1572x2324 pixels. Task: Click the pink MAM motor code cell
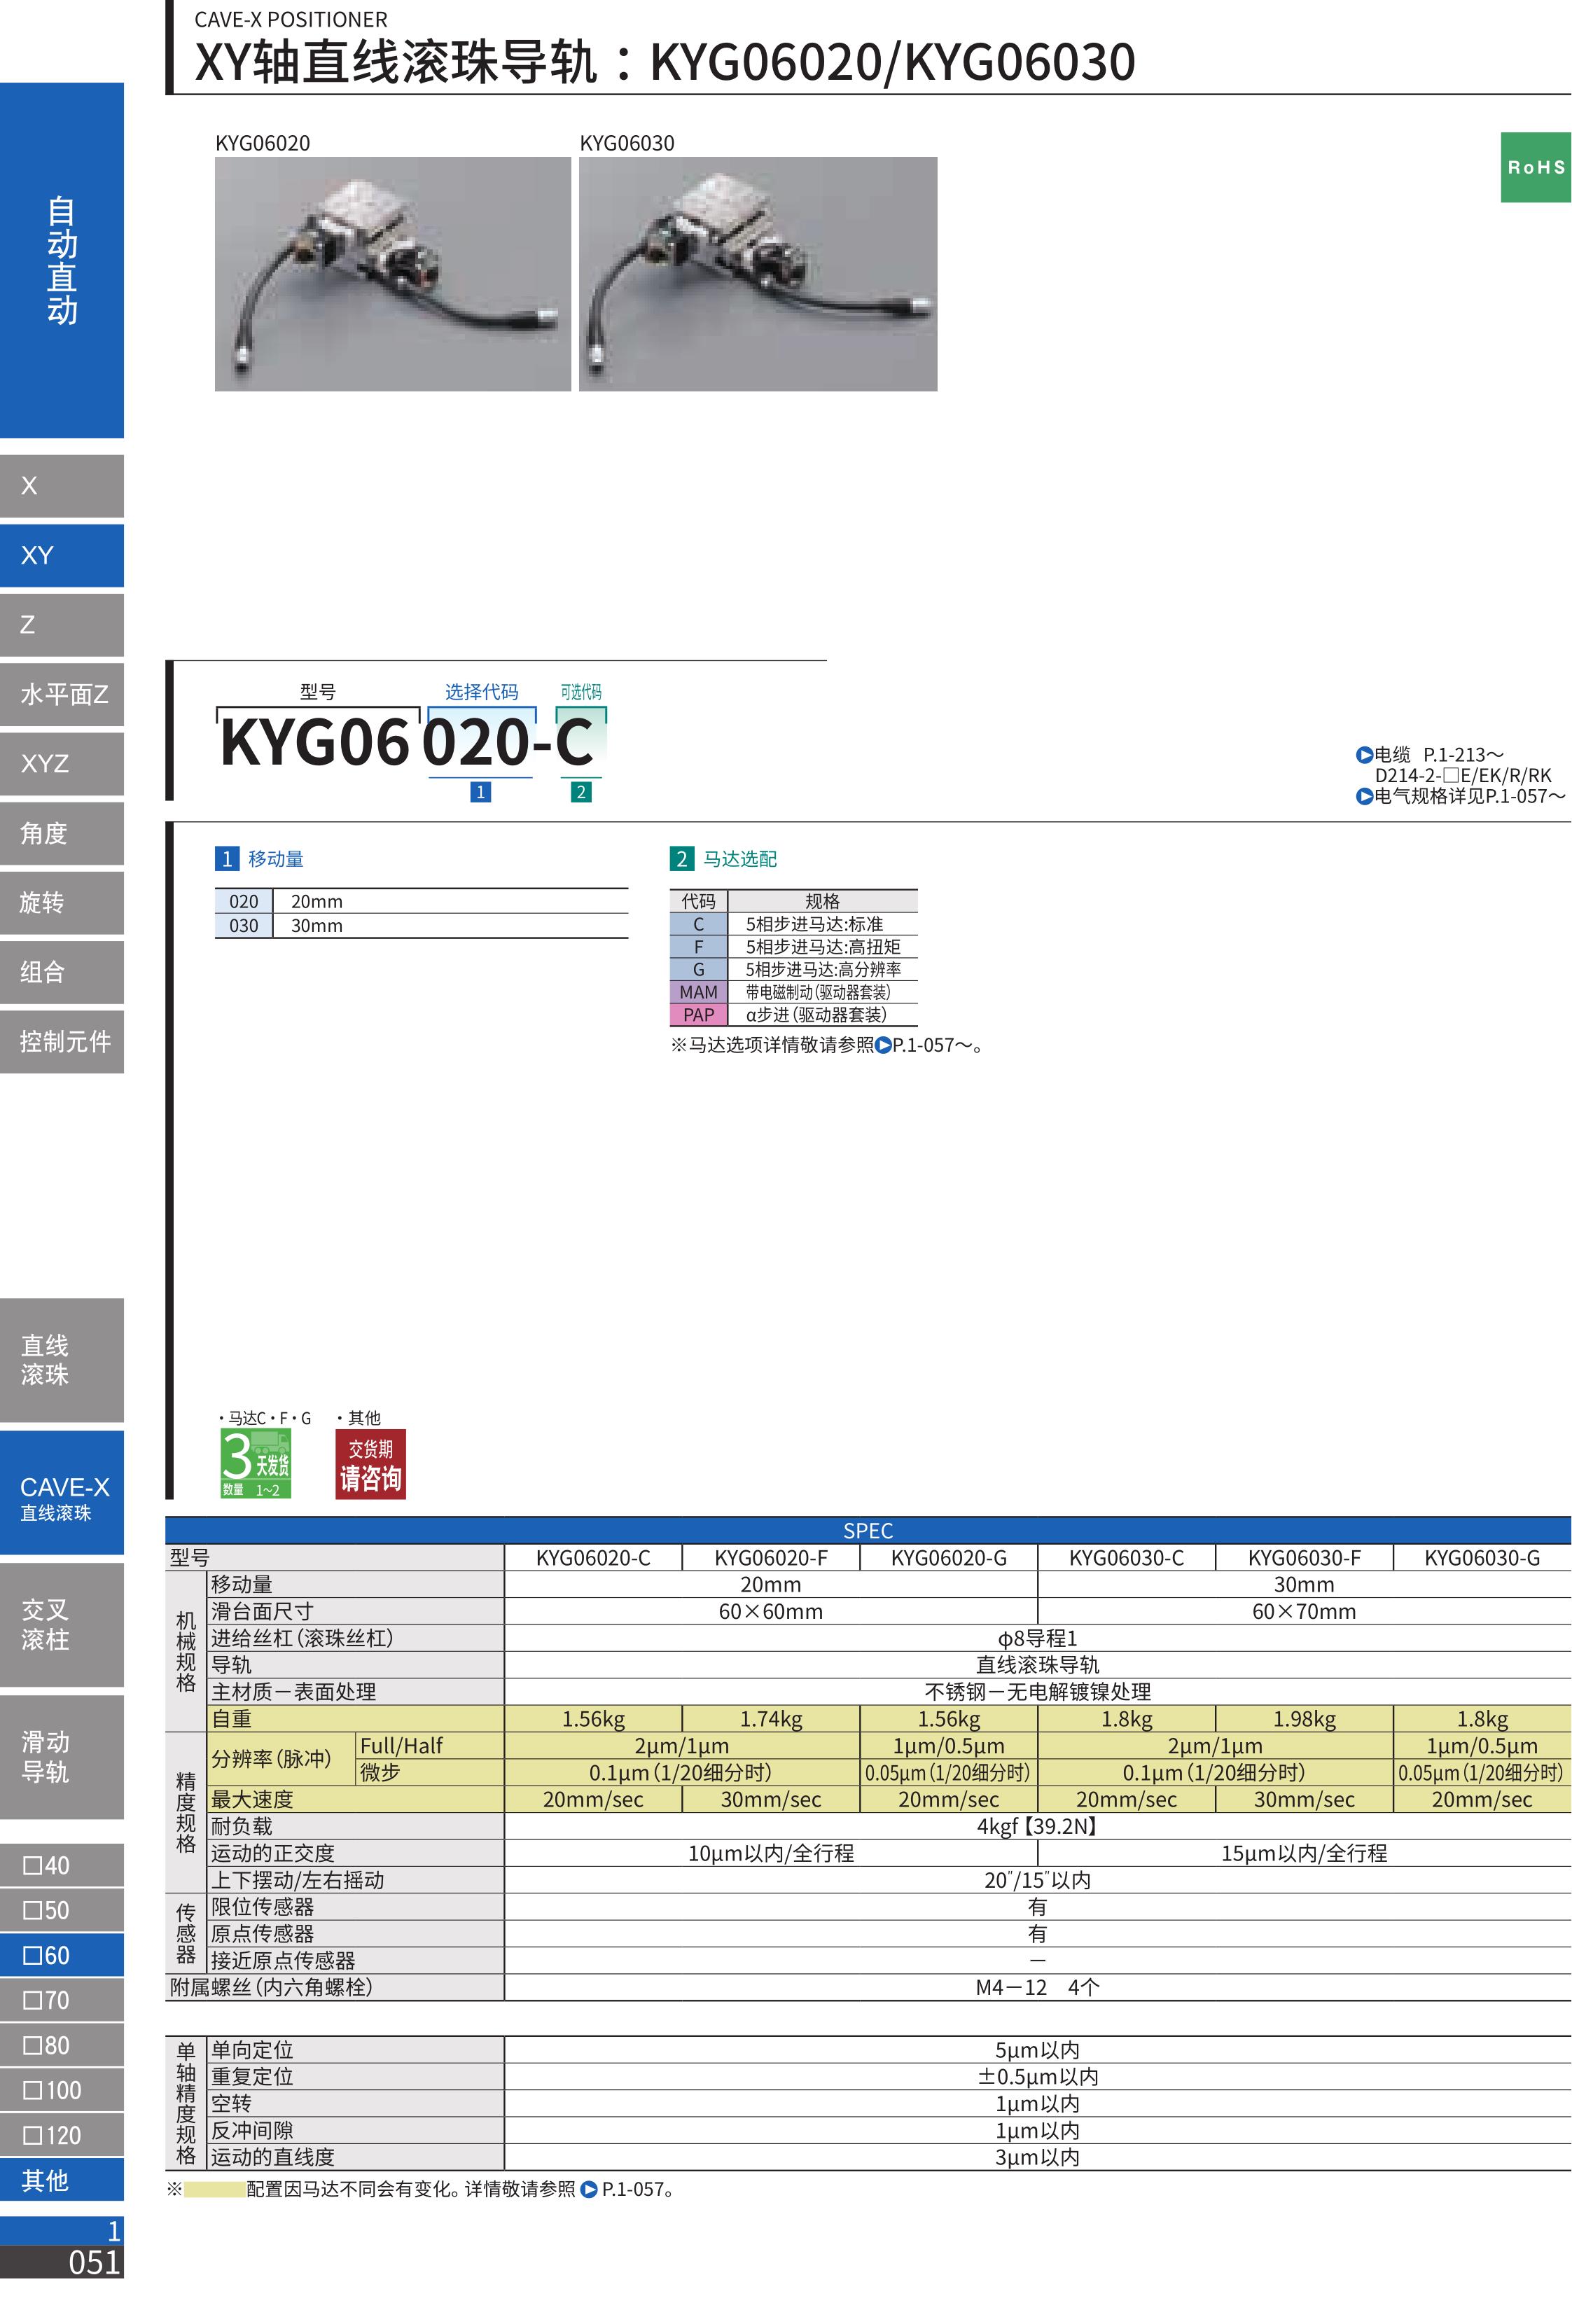[x=698, y=992]
